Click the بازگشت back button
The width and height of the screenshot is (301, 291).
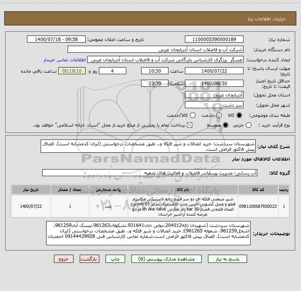[90, 259]
